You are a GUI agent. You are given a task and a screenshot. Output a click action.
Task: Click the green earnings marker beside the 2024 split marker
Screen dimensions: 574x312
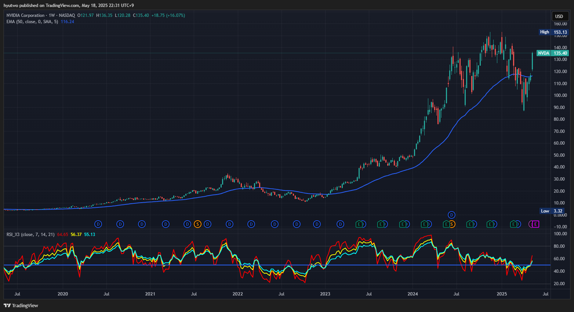coord(446,224)
